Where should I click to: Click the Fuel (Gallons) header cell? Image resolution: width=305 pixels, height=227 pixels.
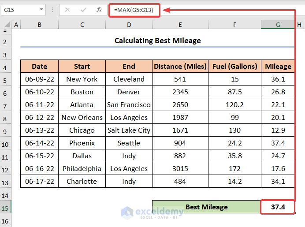[235, 66]
